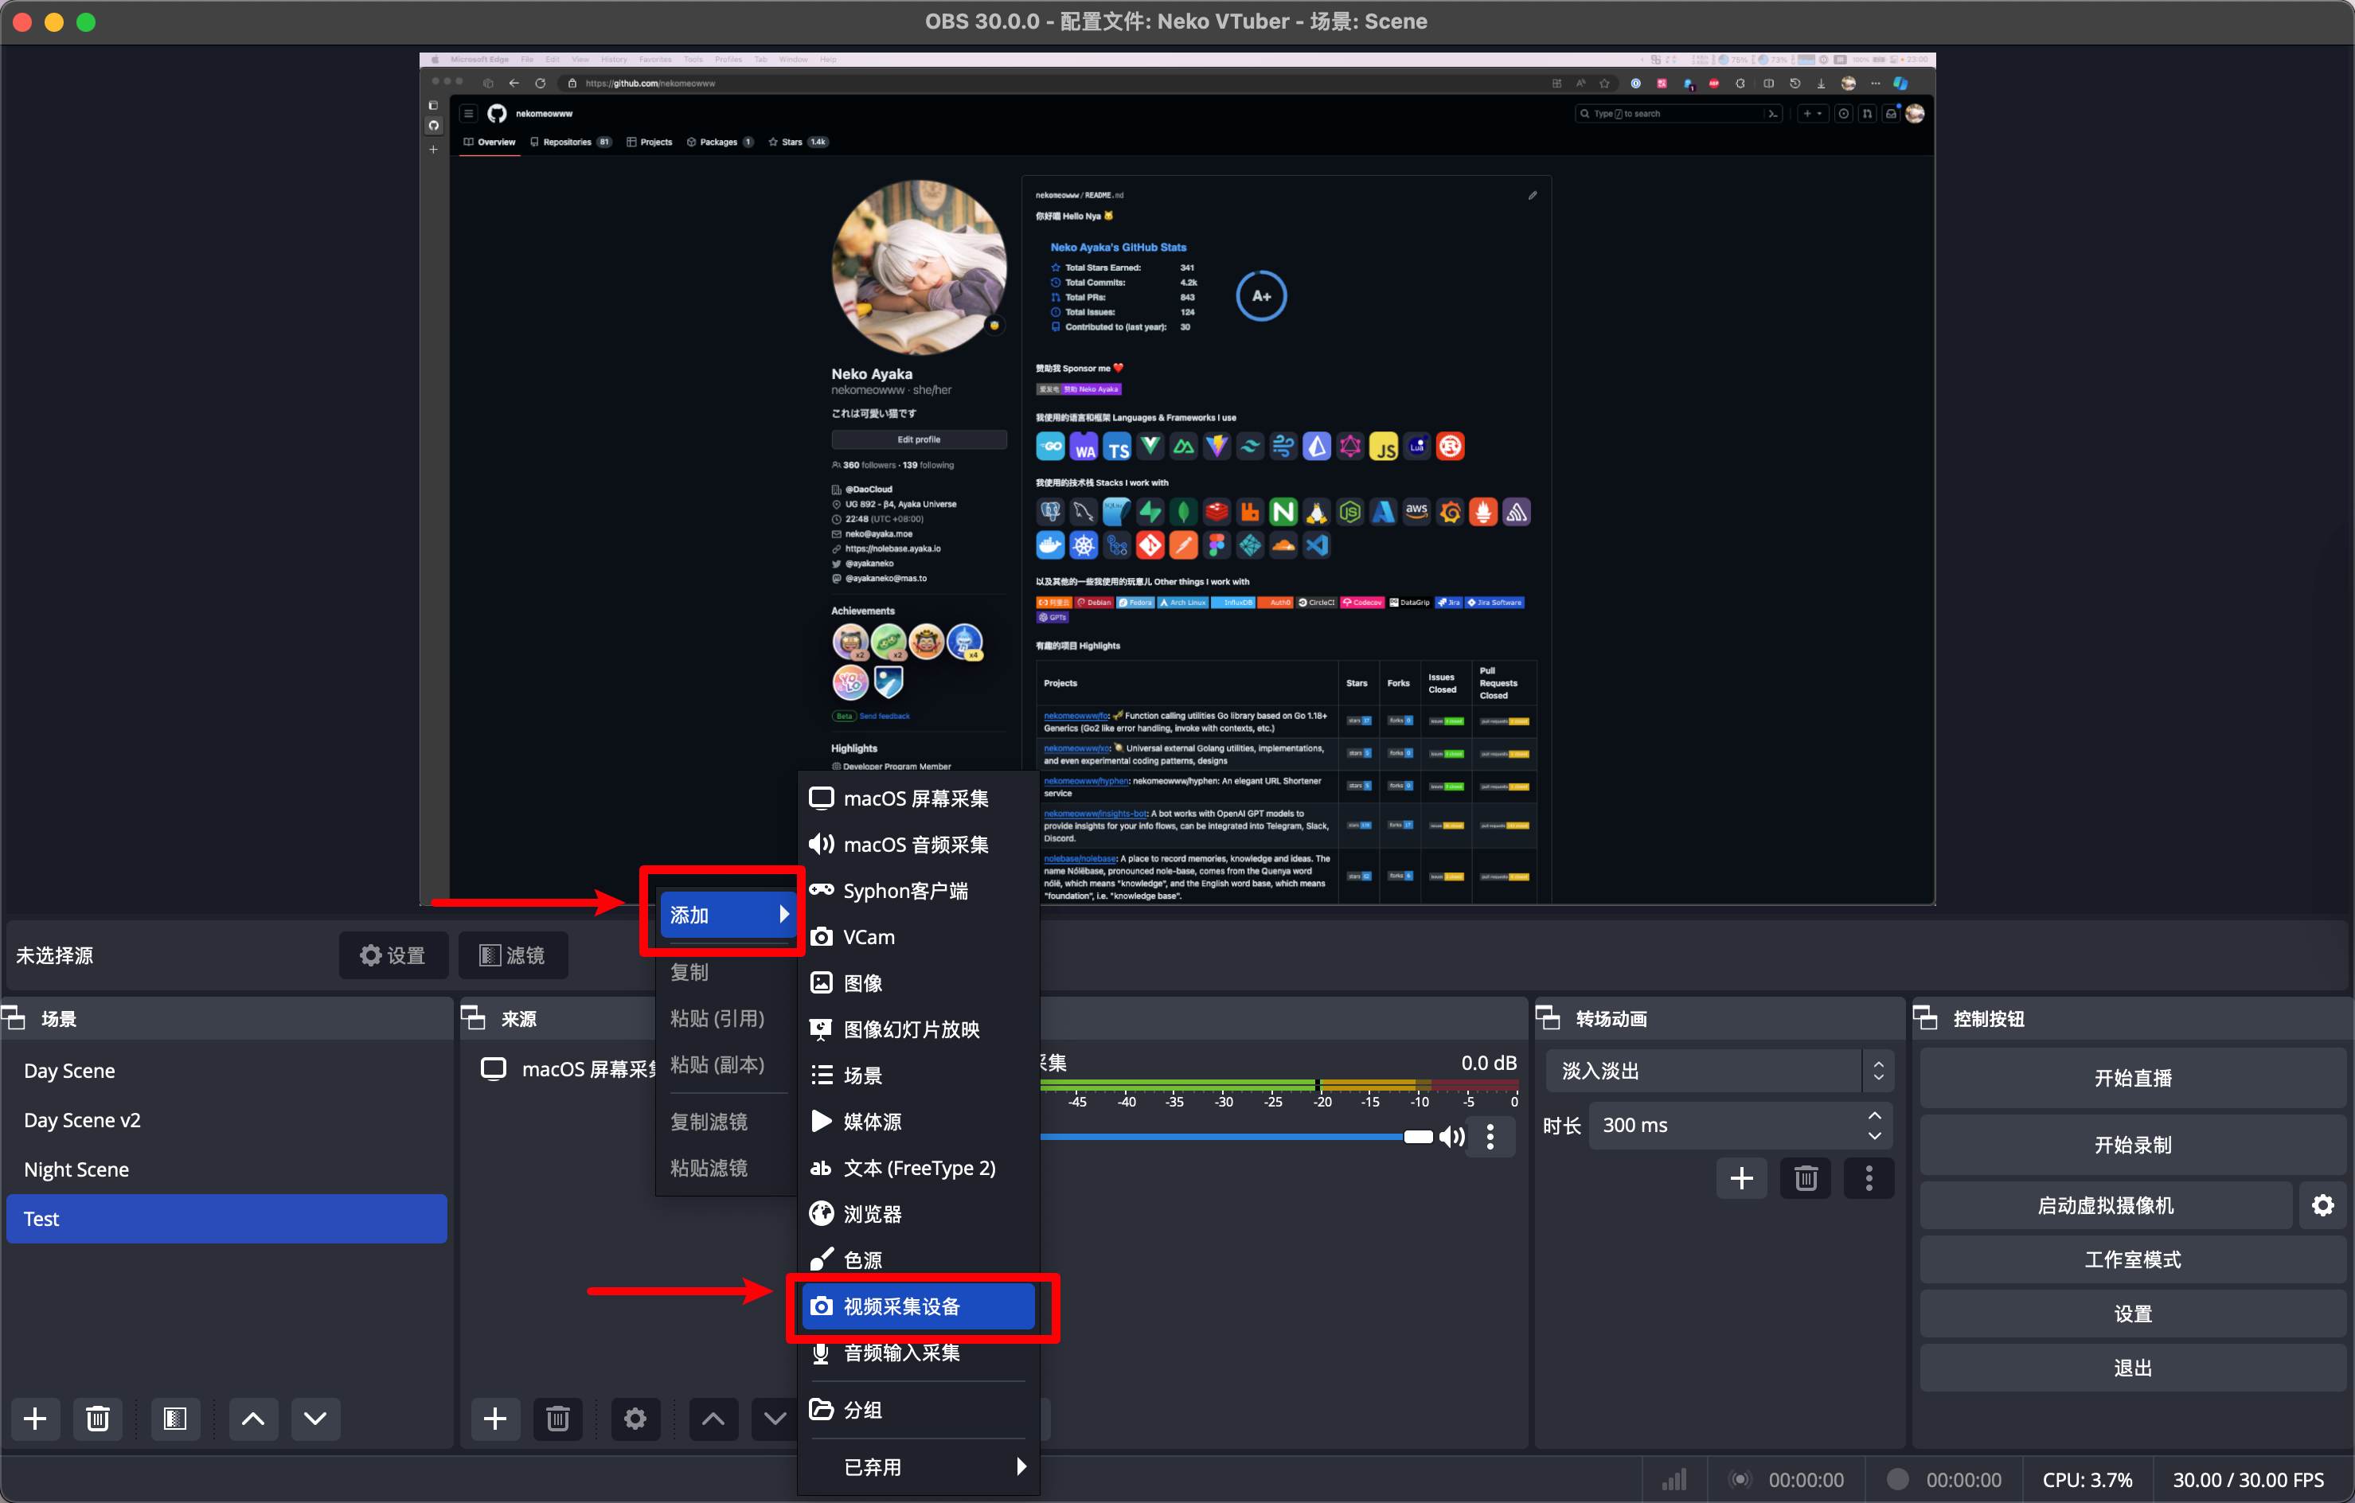Mute audio with the speaker icon
Image resolution: width=2355 pixels, height=1503 pixels.
1452,1136
